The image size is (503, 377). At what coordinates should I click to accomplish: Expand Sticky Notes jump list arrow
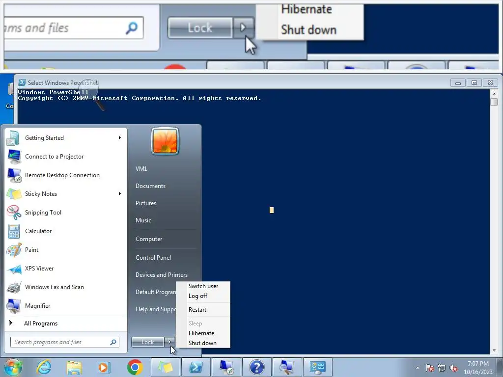click(x=120, y=193)
